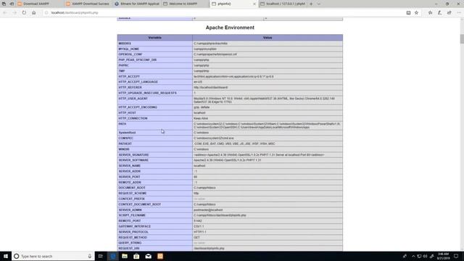Select the SERVER_SIGNATURE variable cell

[x=154, y=154]
